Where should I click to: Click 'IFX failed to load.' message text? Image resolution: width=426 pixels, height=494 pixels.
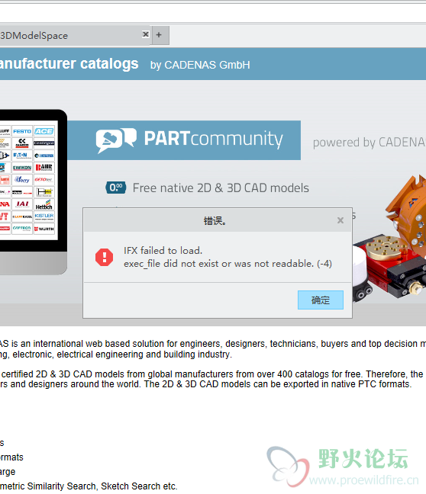pos(163,251)
